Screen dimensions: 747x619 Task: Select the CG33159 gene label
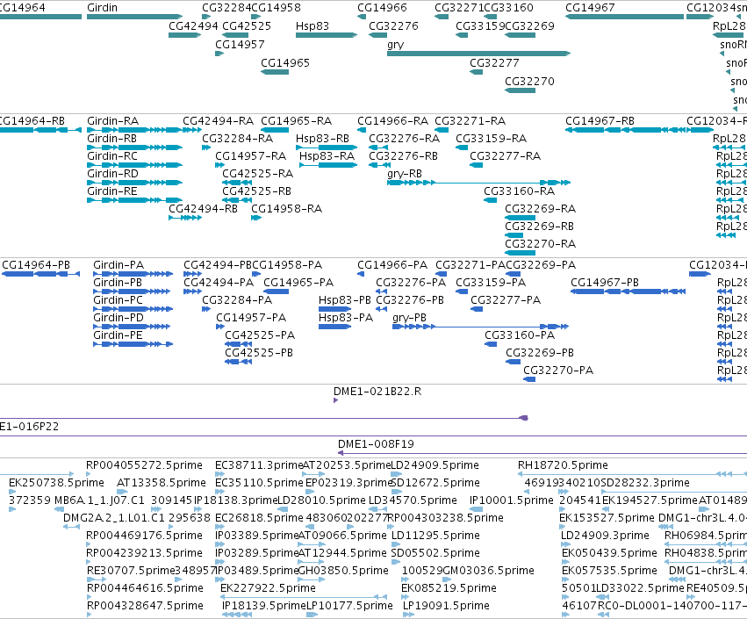coord(479,26)
